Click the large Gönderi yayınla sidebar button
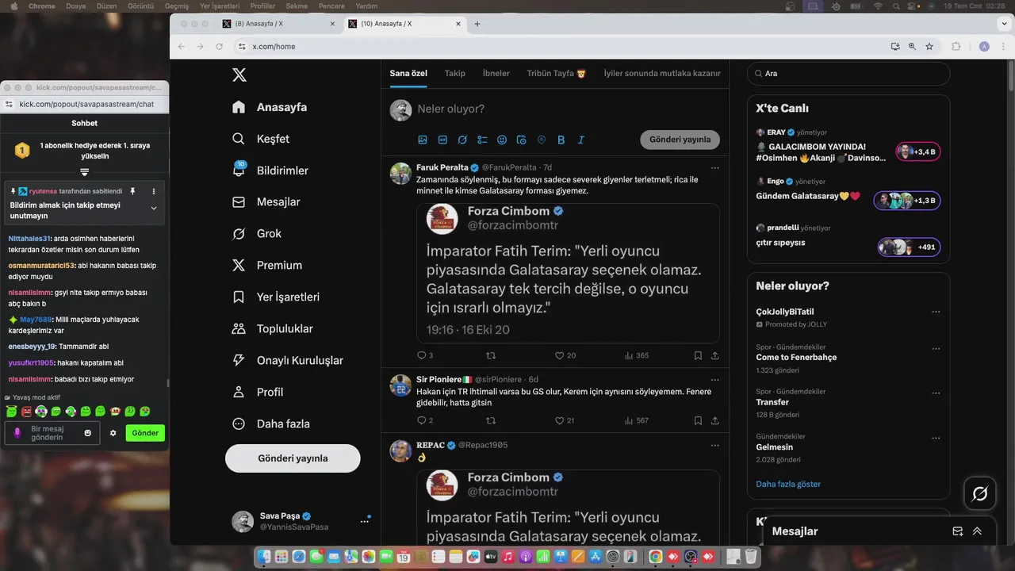 [x=293, y=458]
